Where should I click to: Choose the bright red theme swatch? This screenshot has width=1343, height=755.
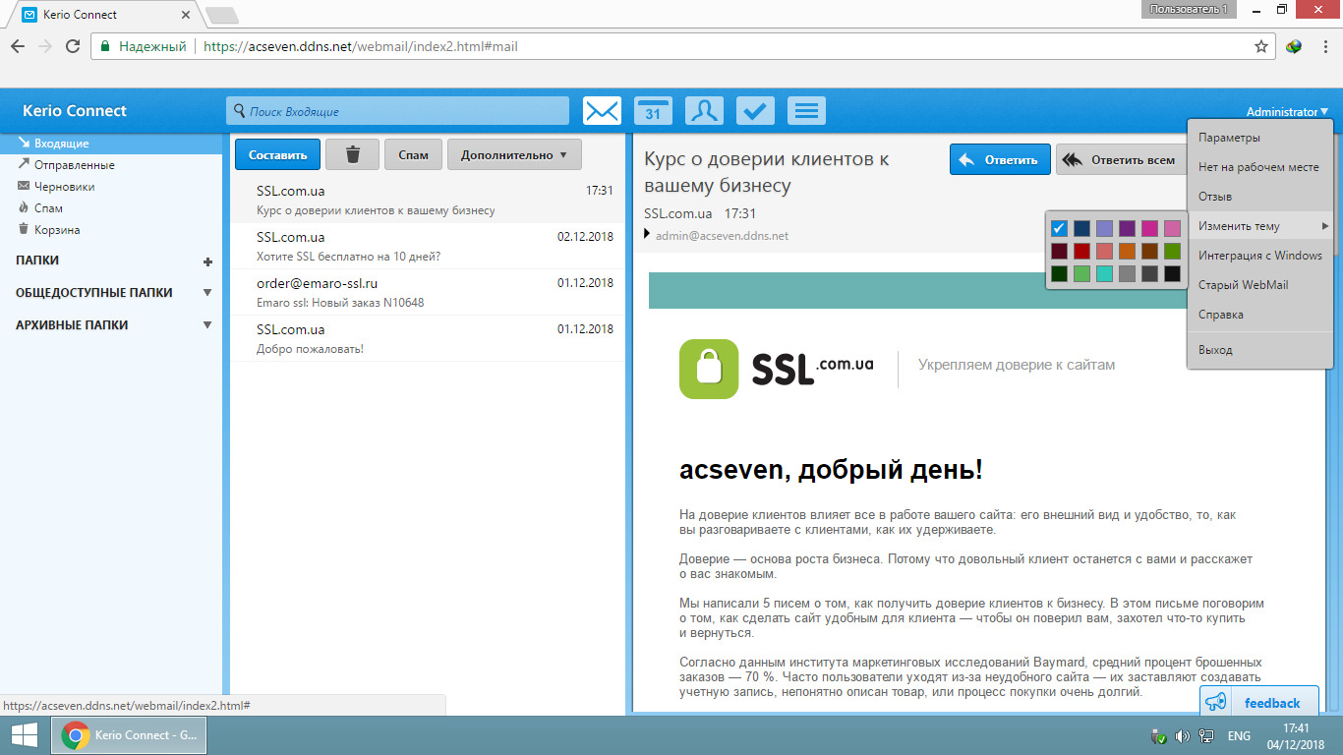click(1081, 251)
